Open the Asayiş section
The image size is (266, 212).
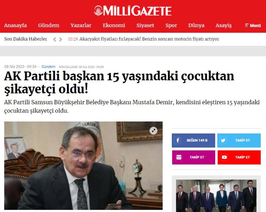point(223,25)
